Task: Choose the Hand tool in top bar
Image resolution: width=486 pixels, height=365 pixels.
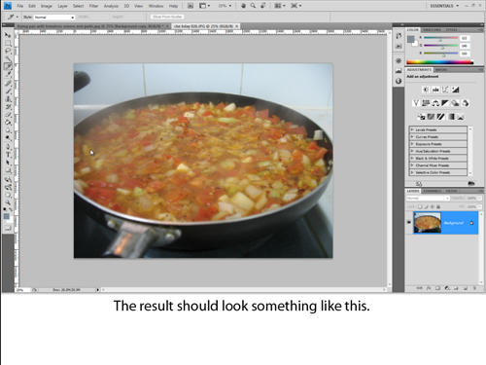Action: [x=243, y=6]
